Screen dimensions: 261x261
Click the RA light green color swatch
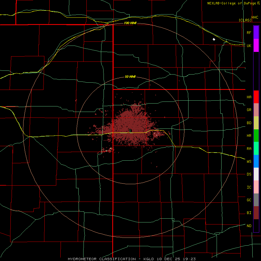256,148
